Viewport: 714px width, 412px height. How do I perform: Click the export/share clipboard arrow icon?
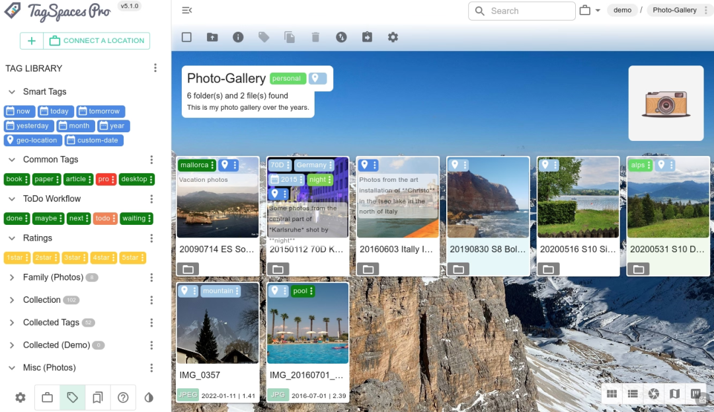367,37
